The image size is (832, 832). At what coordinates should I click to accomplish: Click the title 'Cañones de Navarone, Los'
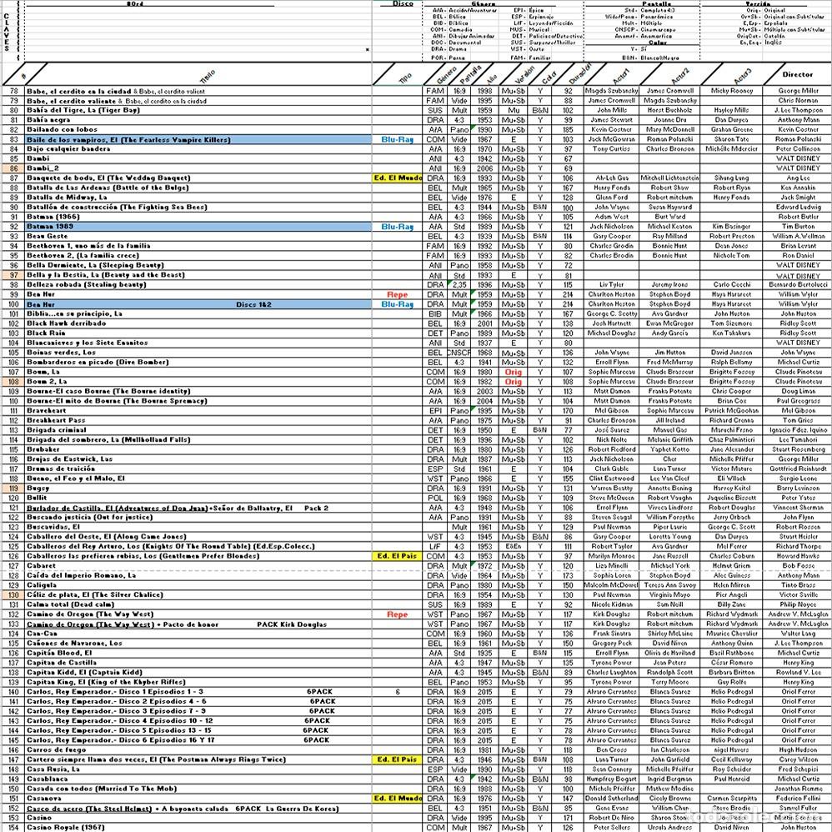(74, 643)
